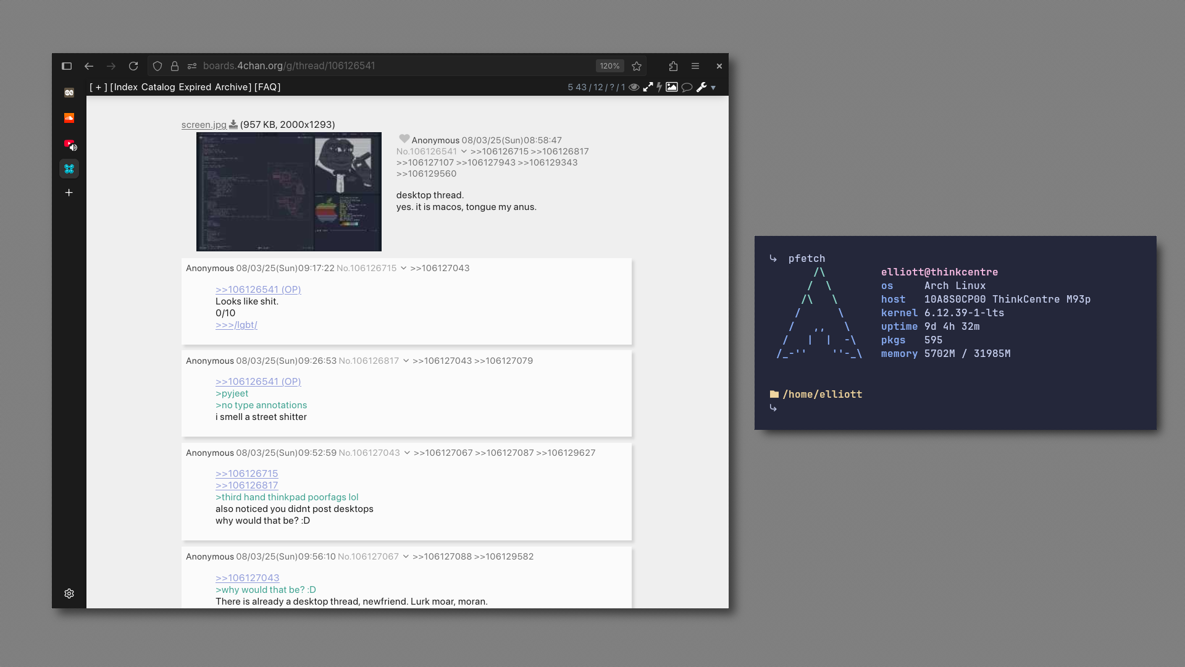Open the browser hamburger menu
Screen dimensions: 1185x667
tap(695, 66)
